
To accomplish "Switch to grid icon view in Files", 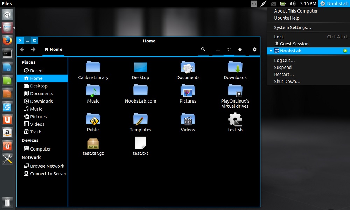I will click(229, 49).
